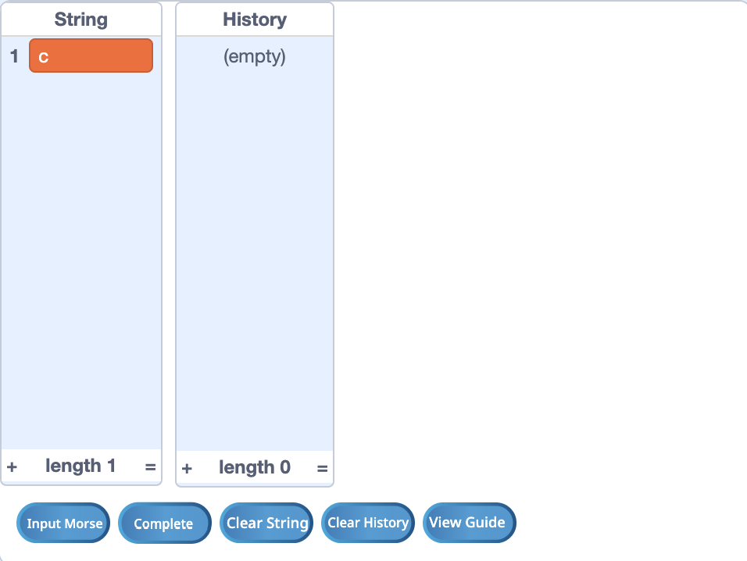Click the Input Morse button

coord(63,523)
